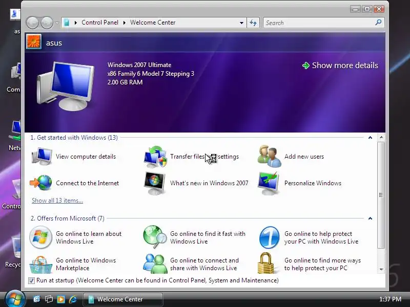The width and height of the screenshot is (410, 307).
Task: Click the scrollbar down arrow
Action: 381,269
